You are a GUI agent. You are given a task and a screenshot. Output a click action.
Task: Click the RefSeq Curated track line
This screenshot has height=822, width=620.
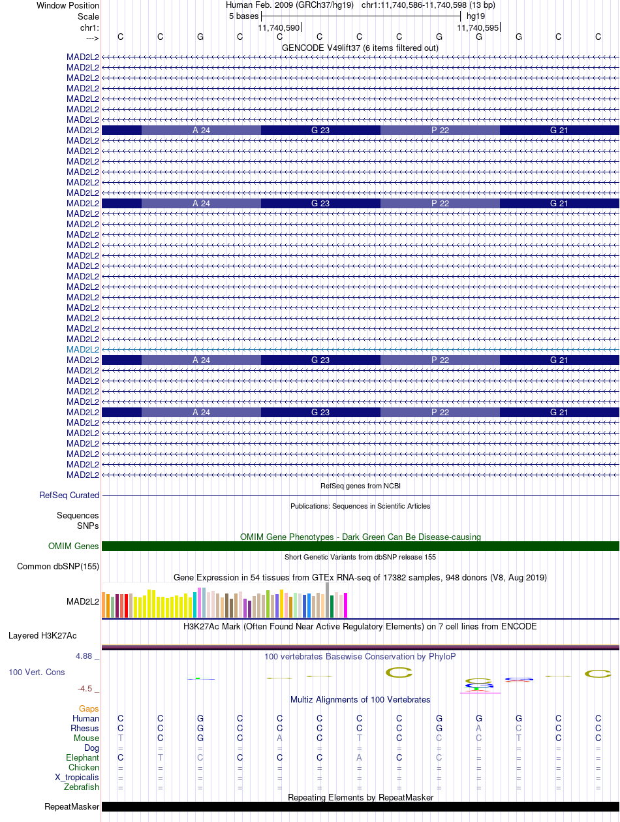pos(360,496)
